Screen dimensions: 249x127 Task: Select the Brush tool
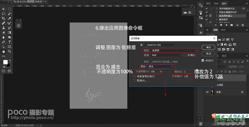(10, 23)
